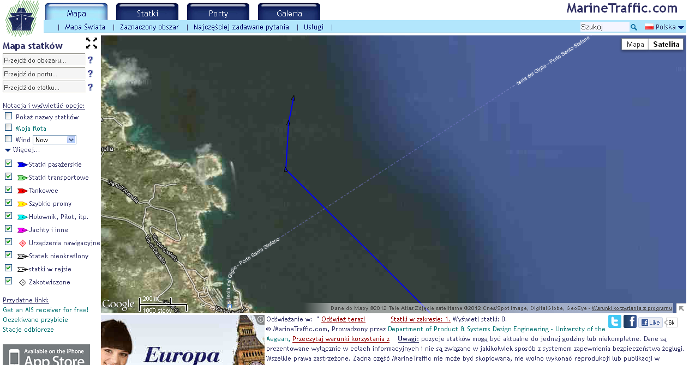689x365 pixels.
Task: Select 'Zaznaczony obszar' submenu item
Action: click(x=149, y=27)
